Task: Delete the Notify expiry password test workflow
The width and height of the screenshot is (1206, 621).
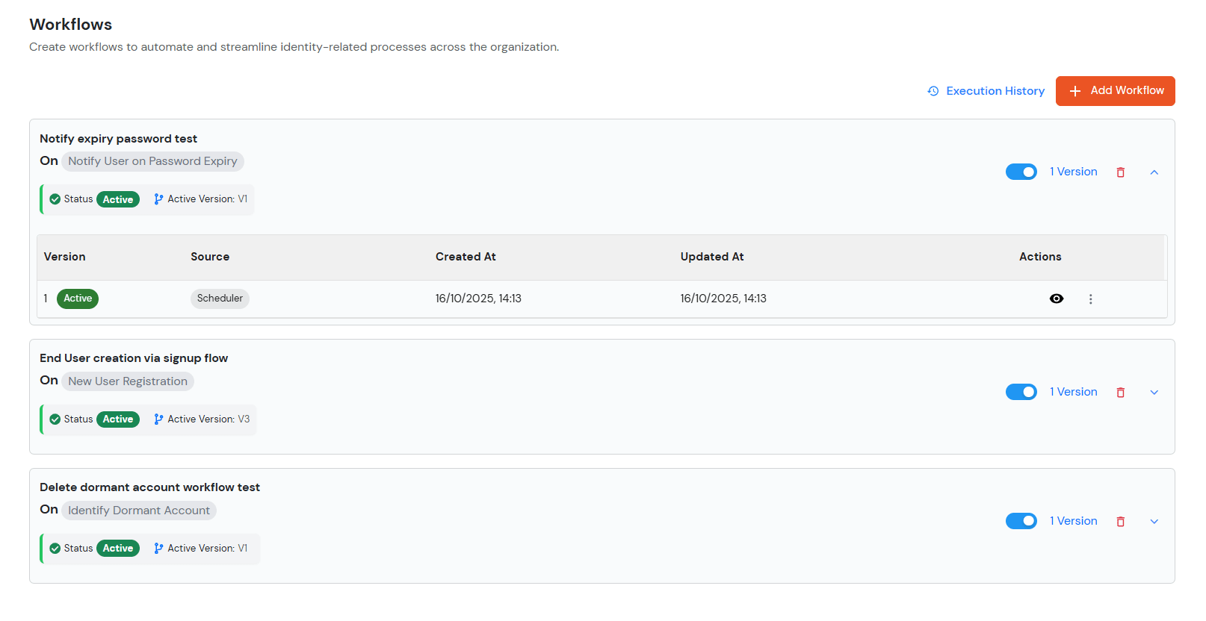Action: (x=1120, y=172)
